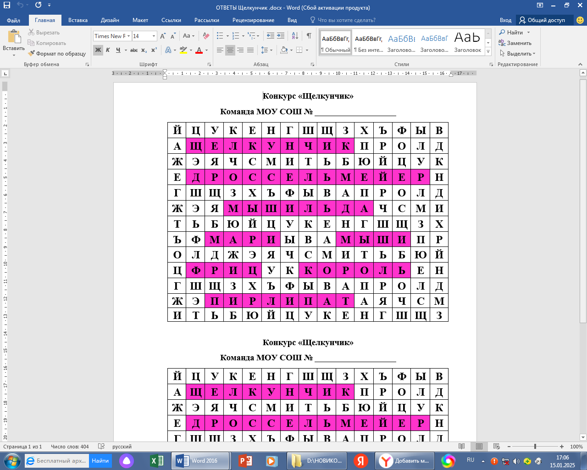Image resolution: width=587 pixels, height=470 pixels.
Task: Expand the font size dropdown
Action: point(154,36)
